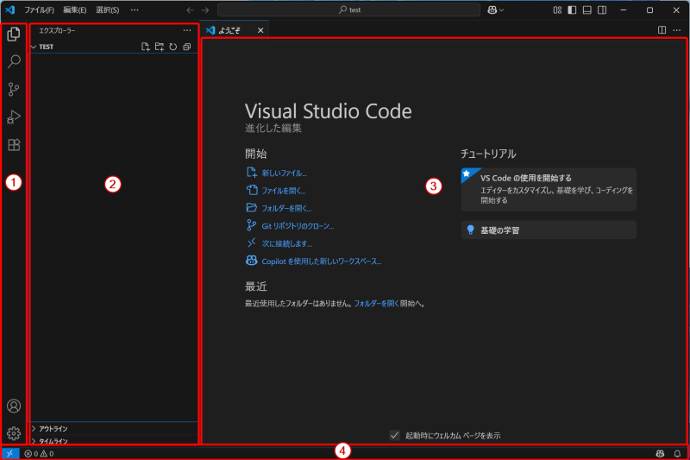Expand the タイムライン section
This screenshot has height=460, width=690.
(53, 440)
